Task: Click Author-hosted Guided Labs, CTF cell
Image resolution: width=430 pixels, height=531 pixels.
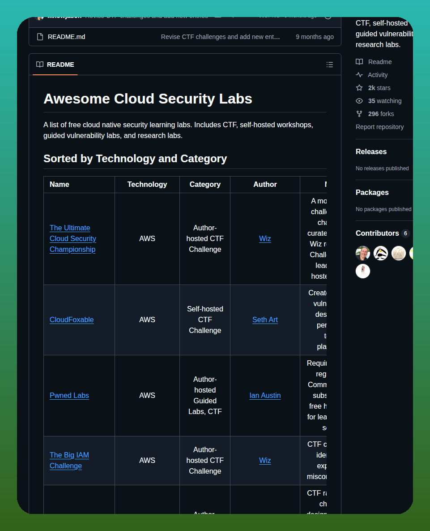Action: 205,395
